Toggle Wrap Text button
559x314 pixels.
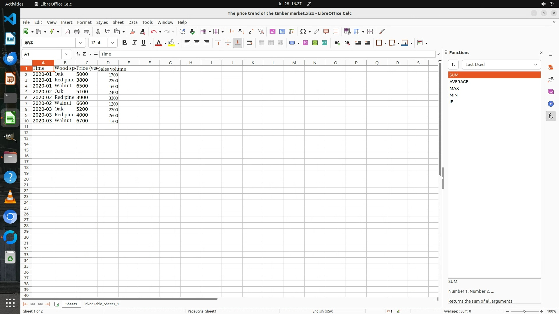(x=250, y=43)
